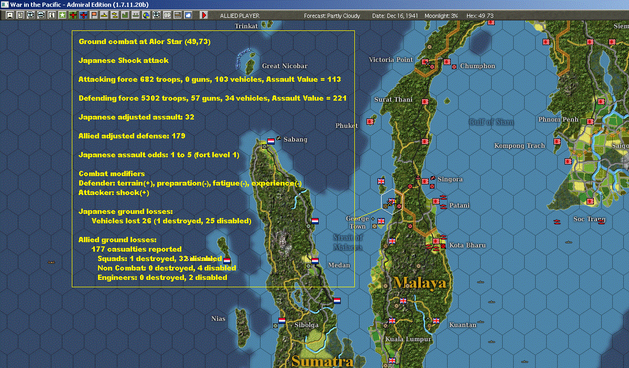Click the 'ALLIED PLAYER' status label
The image size is (629, 368).
[240, 16]
